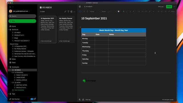Click the Sunday cell in the table
Image resolution: width=183 pixels, height=103 pixels.
pos(88,63)
